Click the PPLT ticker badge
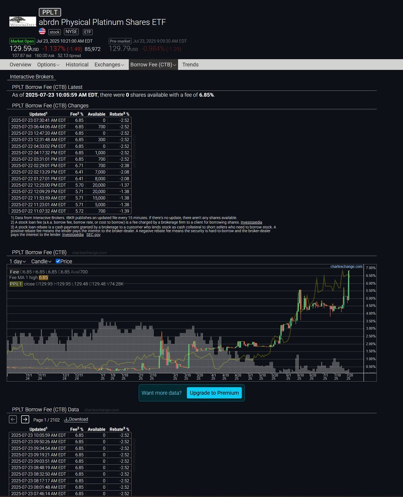The height and width of the screenshot is (497, 403). coord(50,12)
